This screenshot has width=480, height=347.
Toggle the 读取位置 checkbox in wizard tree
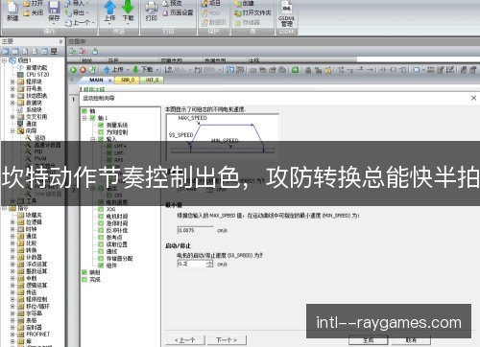(x=101, y=244)
